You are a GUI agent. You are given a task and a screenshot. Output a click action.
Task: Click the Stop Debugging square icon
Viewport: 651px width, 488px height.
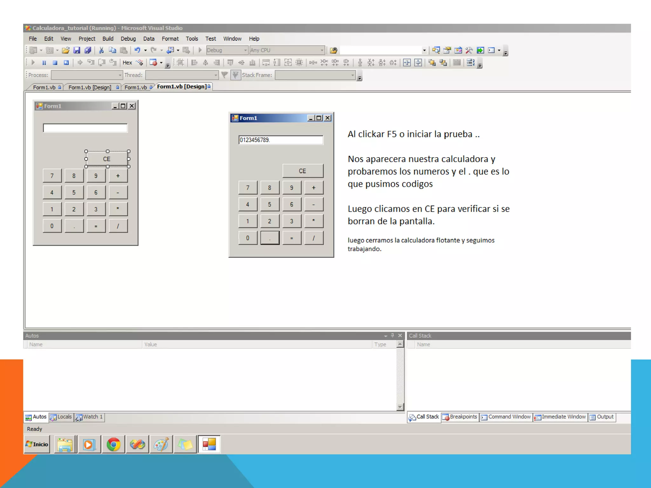point(55,63)
